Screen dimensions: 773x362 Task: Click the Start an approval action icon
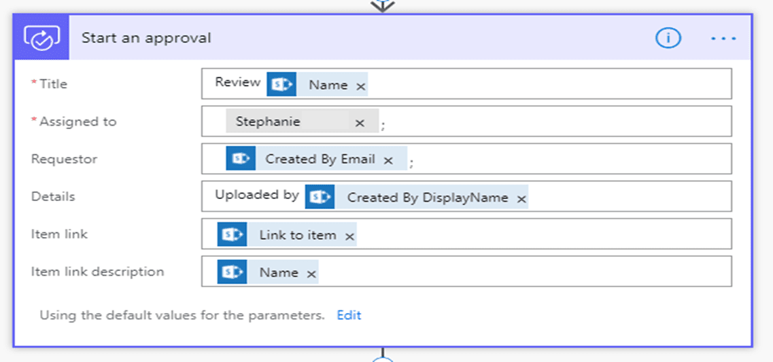[42, 37]
